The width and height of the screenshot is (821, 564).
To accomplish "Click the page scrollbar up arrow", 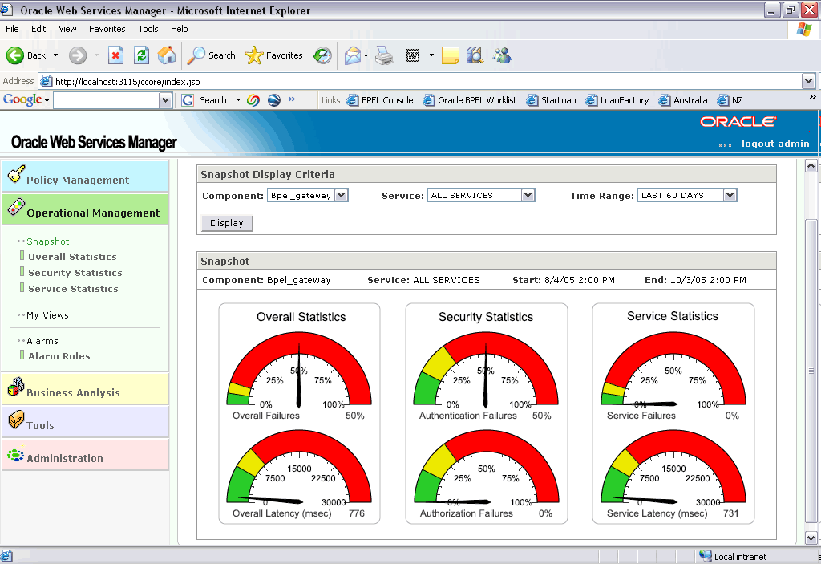I will (811, 166).
